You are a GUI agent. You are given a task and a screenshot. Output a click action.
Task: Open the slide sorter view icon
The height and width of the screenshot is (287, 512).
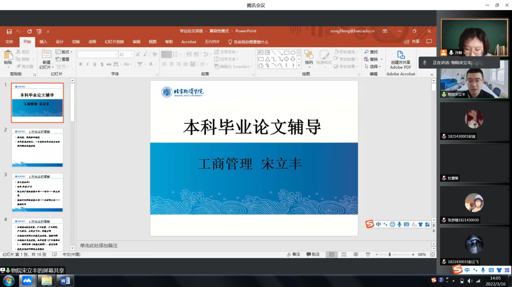pyautogui.click(x=344, y=254)
